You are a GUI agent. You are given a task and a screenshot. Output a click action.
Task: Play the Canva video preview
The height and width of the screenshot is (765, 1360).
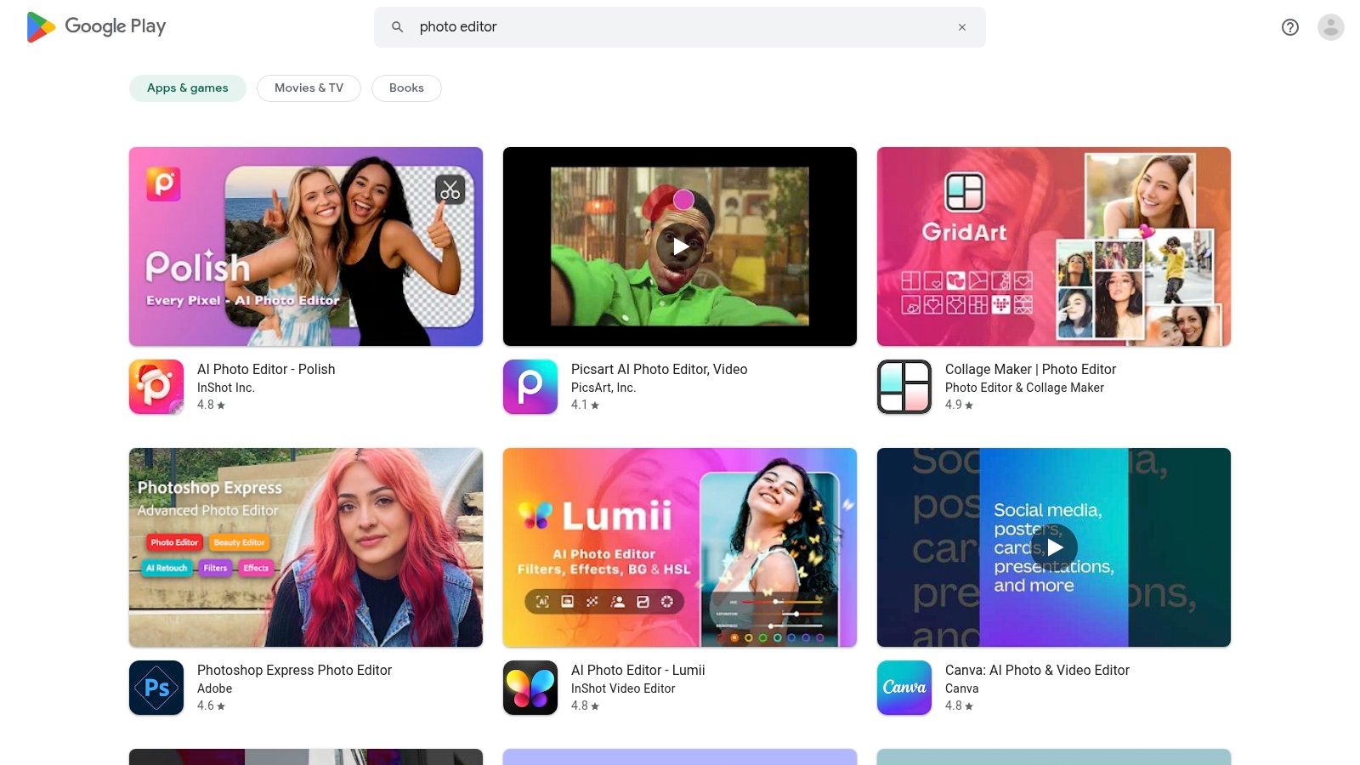[x=1054, y=547]
